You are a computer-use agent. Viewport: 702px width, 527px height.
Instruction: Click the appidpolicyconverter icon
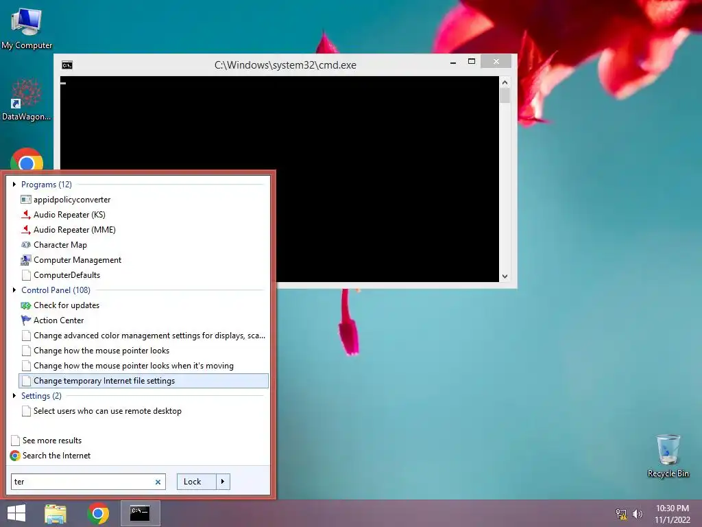coord(26,200)
